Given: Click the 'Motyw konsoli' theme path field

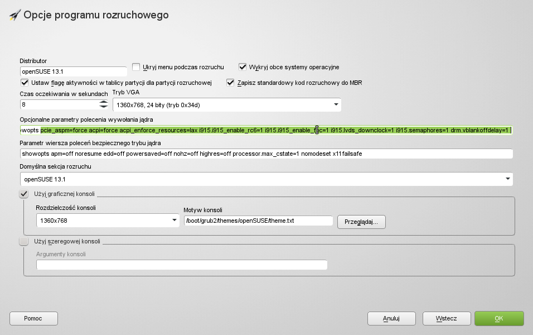Looking at the screenshot, I should 258,221.
